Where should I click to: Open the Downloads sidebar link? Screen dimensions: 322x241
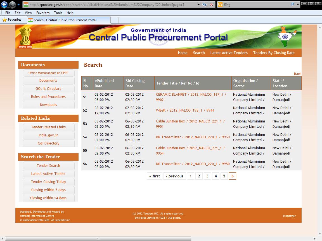[x=48, y=105]
